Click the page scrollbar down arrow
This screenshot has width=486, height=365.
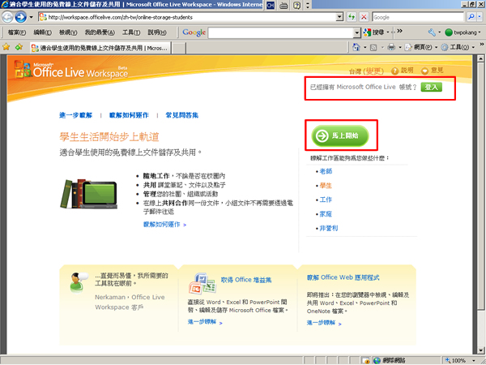click(x=480, y=350)
